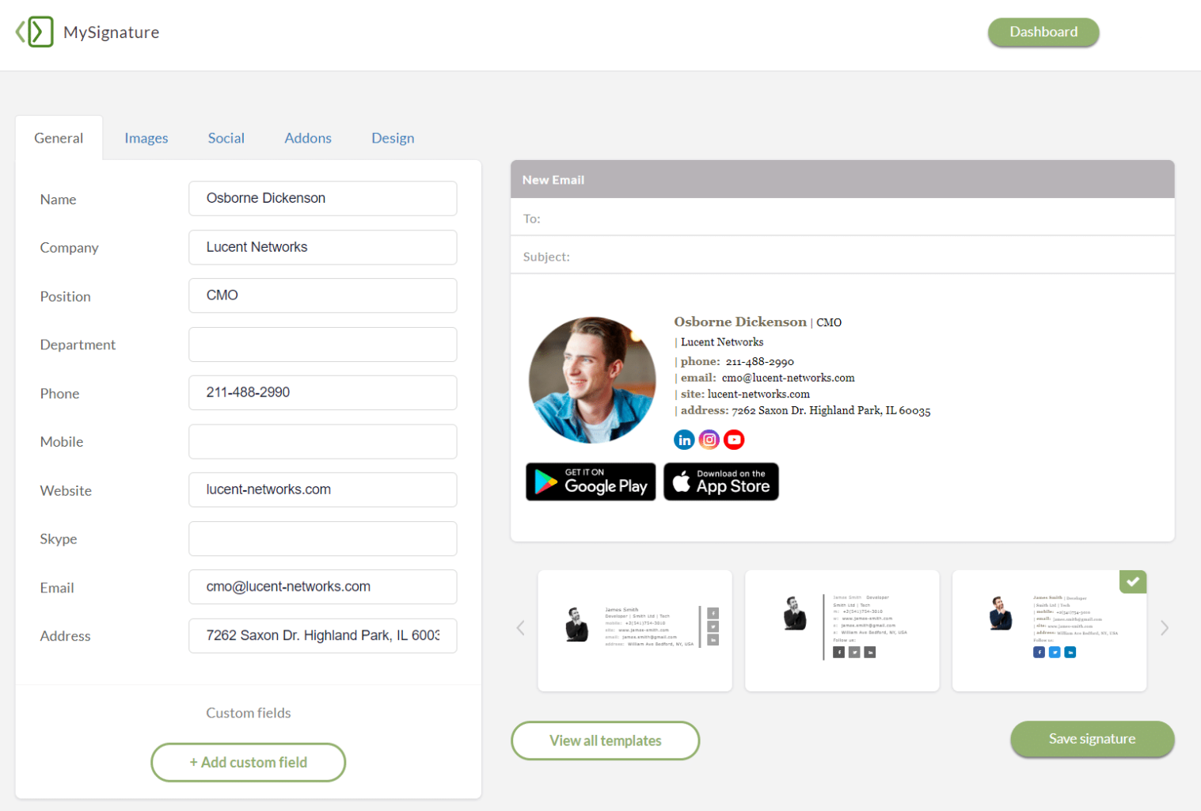Focus the Name input field
Screen dimensions: 1201x811
pos(323,198)
